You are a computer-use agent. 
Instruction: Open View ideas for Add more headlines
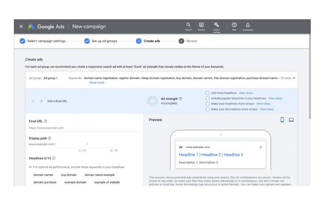pyautogui.click(x=246, y=93)
